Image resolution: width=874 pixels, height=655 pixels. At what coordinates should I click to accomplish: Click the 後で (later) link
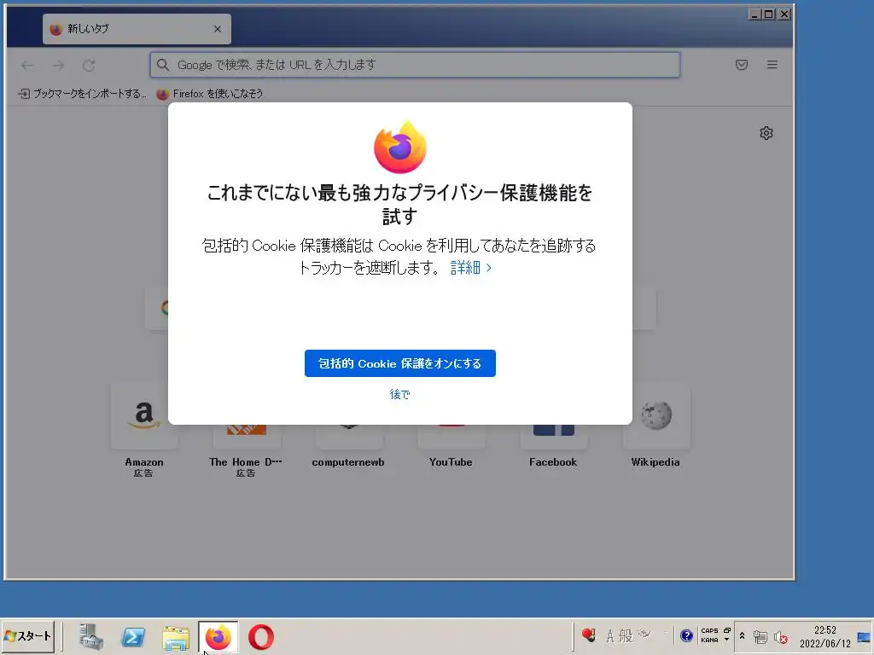399,394
